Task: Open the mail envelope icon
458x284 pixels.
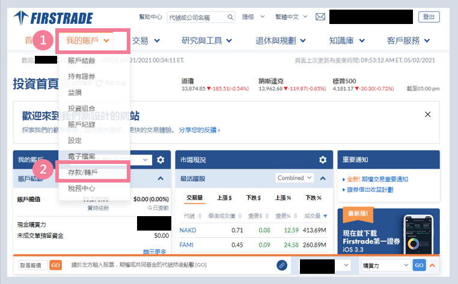Action: coord(320,17)
